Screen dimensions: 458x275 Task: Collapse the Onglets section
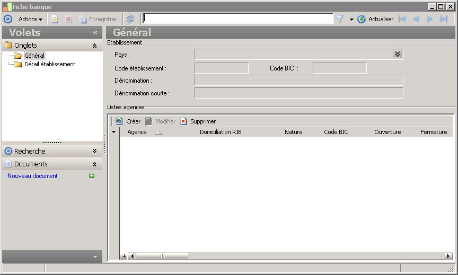(95, 46)
